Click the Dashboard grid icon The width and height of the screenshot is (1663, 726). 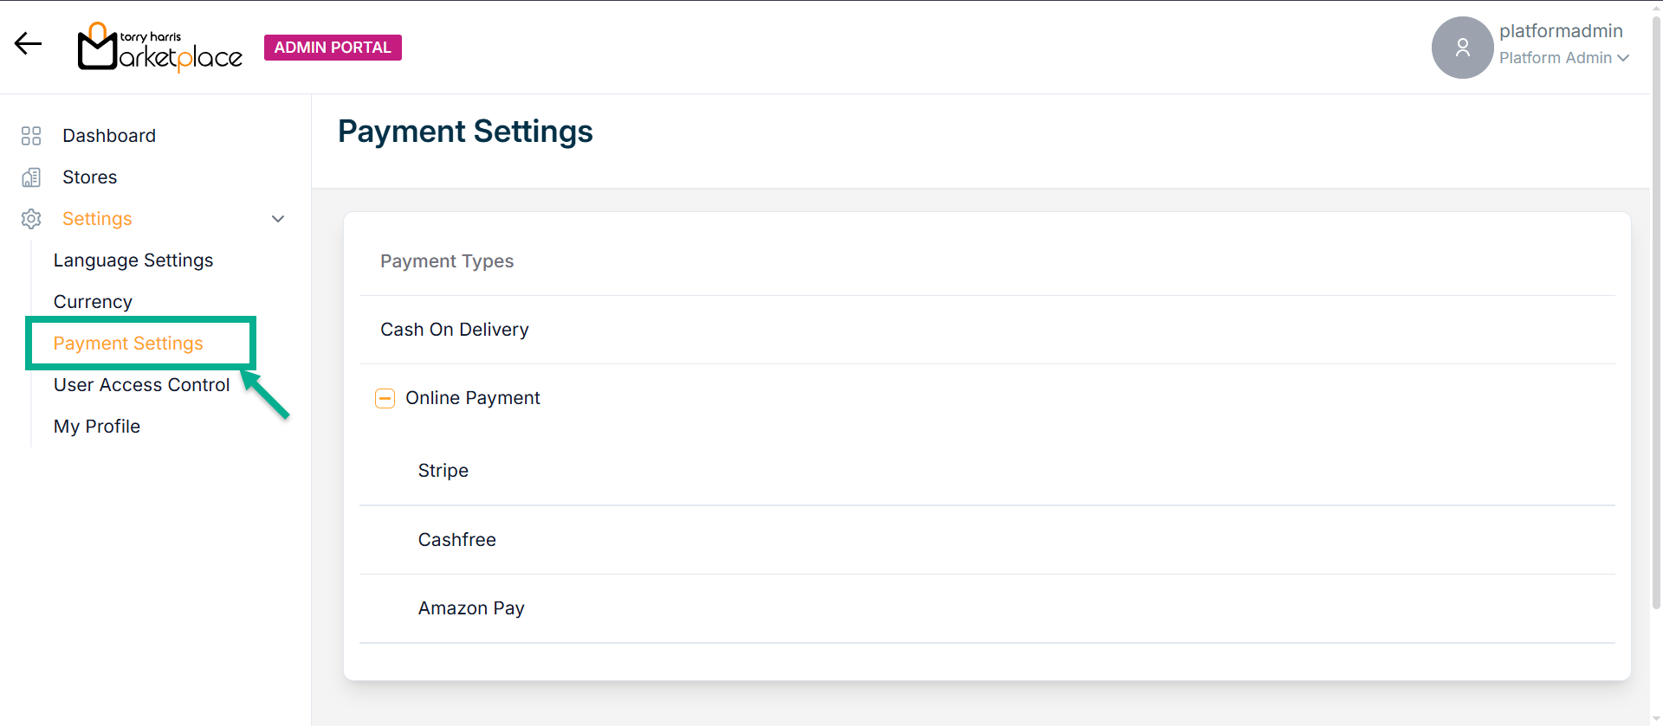click(31, 136)
